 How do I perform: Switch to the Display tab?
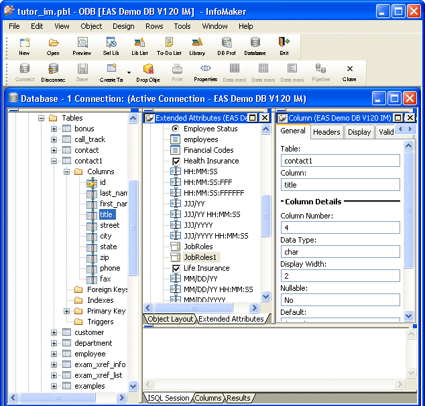pos(359,132)
